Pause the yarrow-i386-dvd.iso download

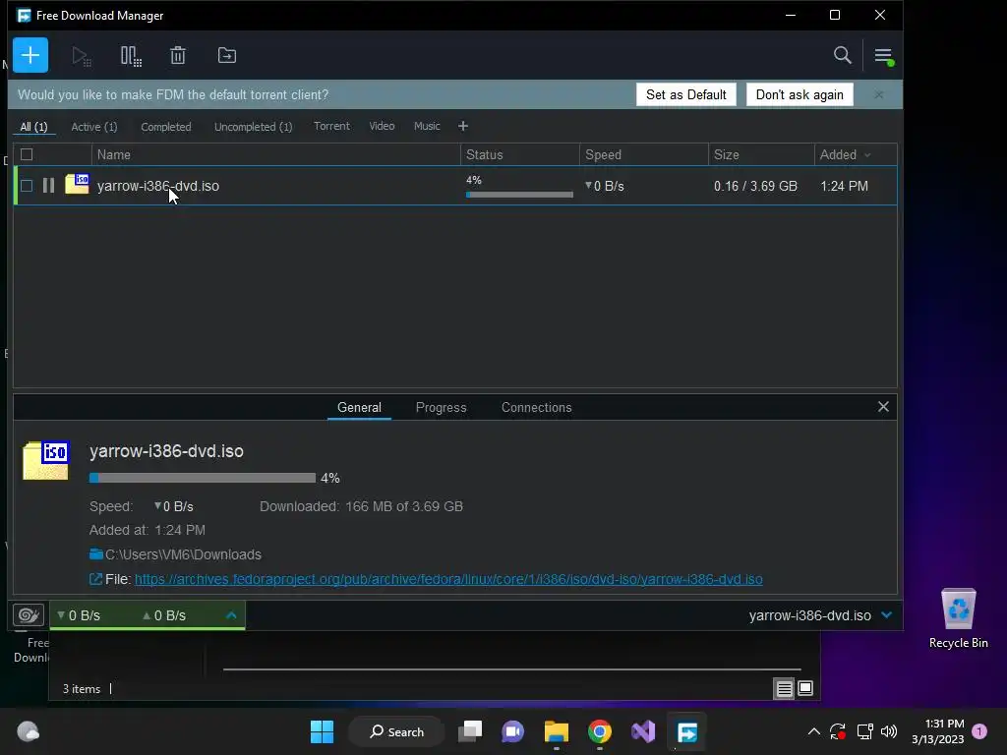pos(48,186)
